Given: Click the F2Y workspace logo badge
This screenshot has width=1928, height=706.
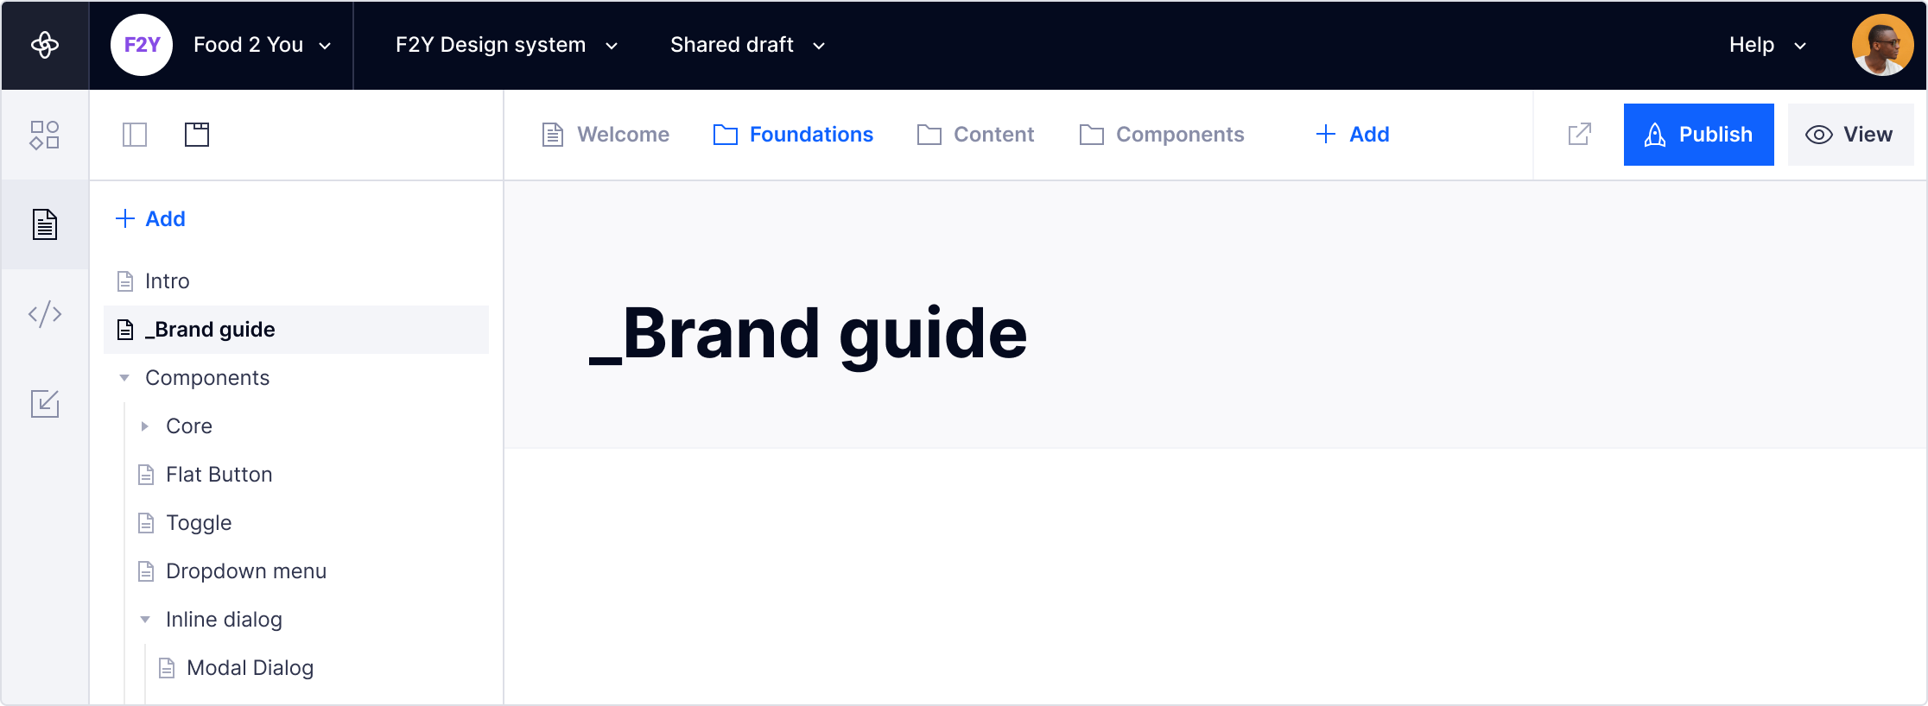Looking at the screenshot, I should pos(142,45).
